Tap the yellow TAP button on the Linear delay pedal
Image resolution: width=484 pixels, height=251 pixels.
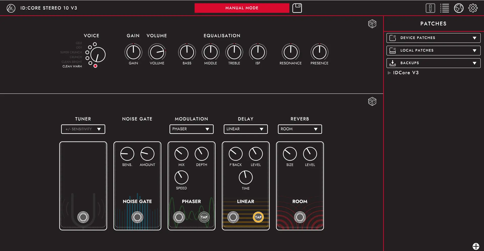pos(258,217)
